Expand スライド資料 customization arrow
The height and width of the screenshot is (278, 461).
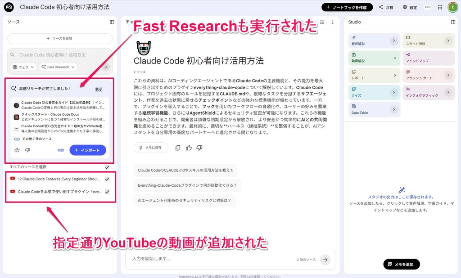coord(448,40)
